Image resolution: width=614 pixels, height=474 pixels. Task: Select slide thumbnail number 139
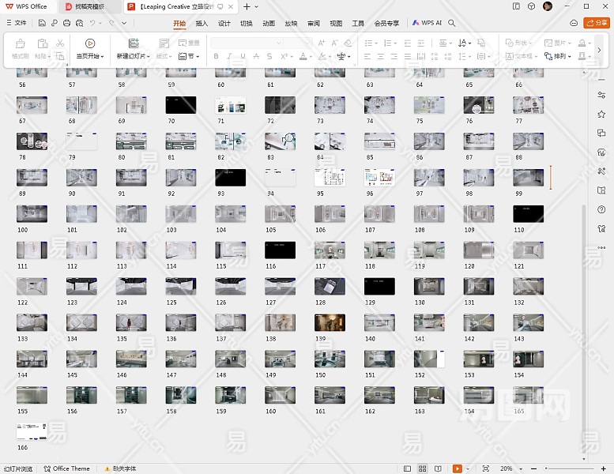click(x=330, y=322)
